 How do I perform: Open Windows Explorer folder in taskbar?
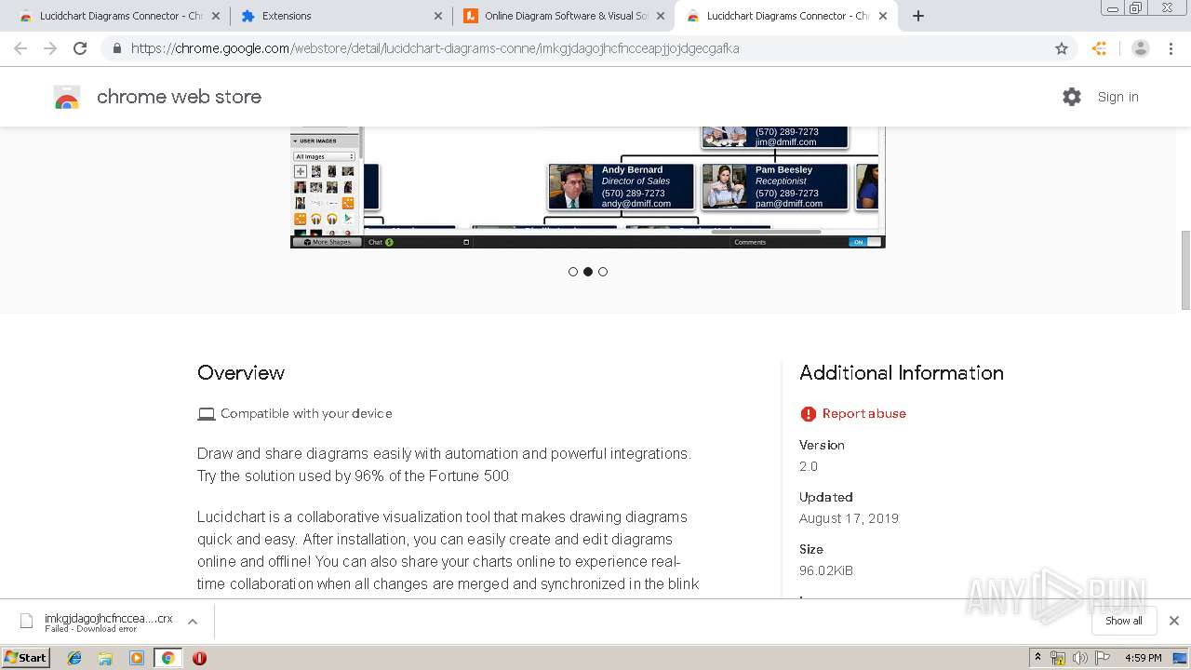pos(105,658)
